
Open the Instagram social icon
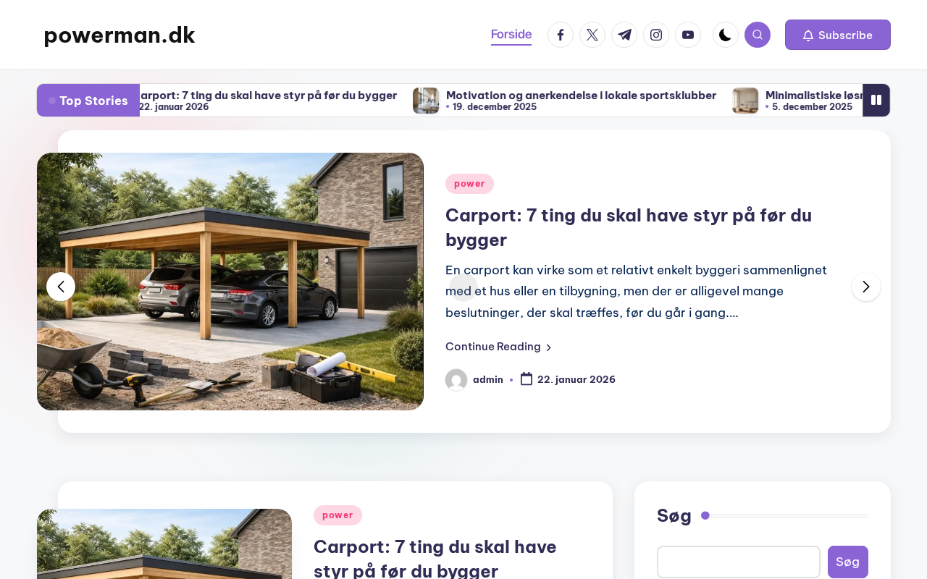[x=656, y=35]
